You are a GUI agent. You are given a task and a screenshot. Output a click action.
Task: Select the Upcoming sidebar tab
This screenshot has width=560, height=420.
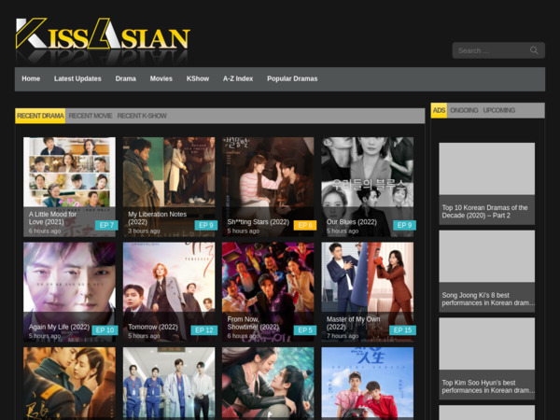499,110
